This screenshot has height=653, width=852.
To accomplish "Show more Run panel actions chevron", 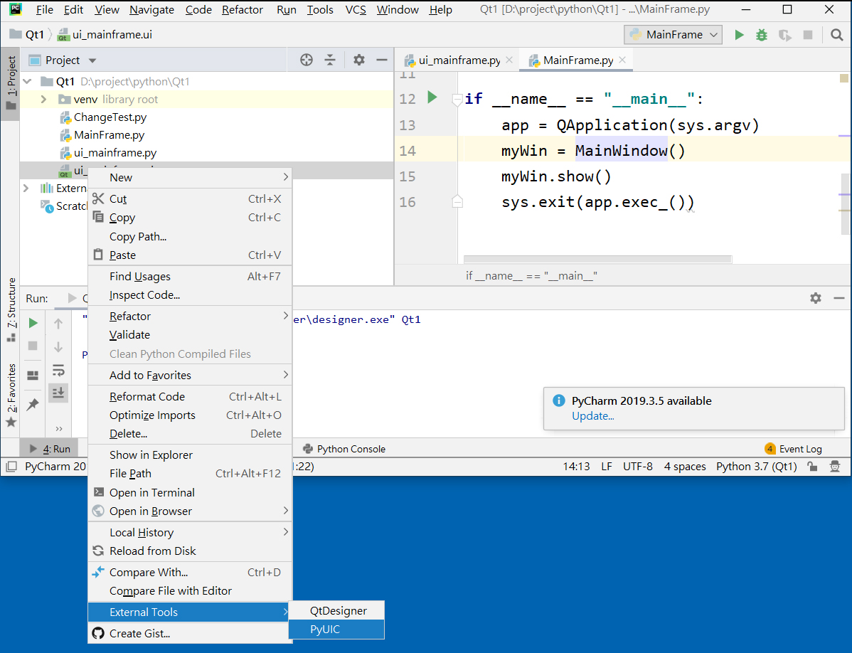I will tap(59, 429).
